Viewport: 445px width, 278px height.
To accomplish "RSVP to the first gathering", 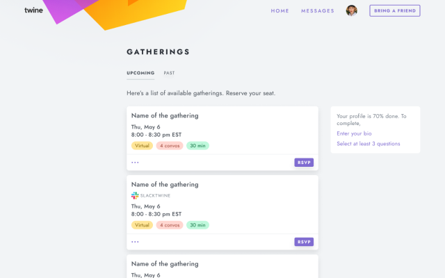I will [304, 163].
